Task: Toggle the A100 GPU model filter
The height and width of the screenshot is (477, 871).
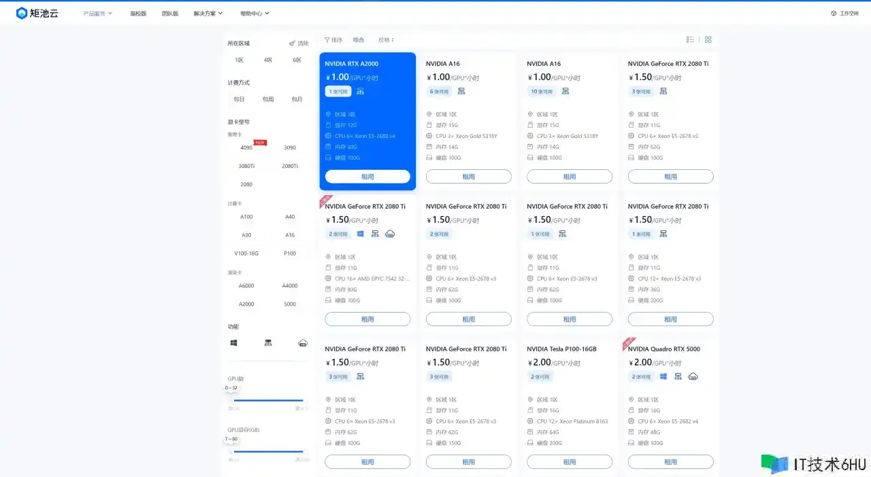Action: [x=246, y=217]
